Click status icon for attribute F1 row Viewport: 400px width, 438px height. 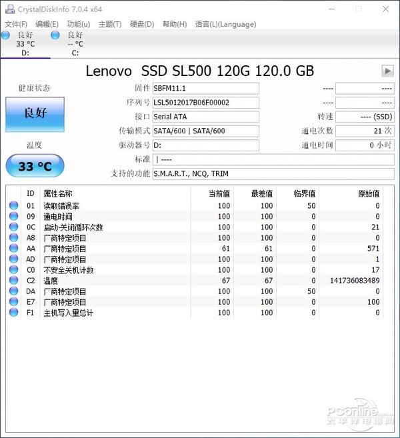(14, 312)
